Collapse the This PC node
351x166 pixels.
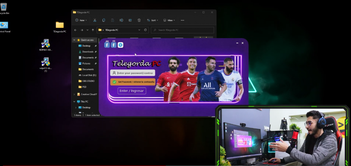pos(74,102)
